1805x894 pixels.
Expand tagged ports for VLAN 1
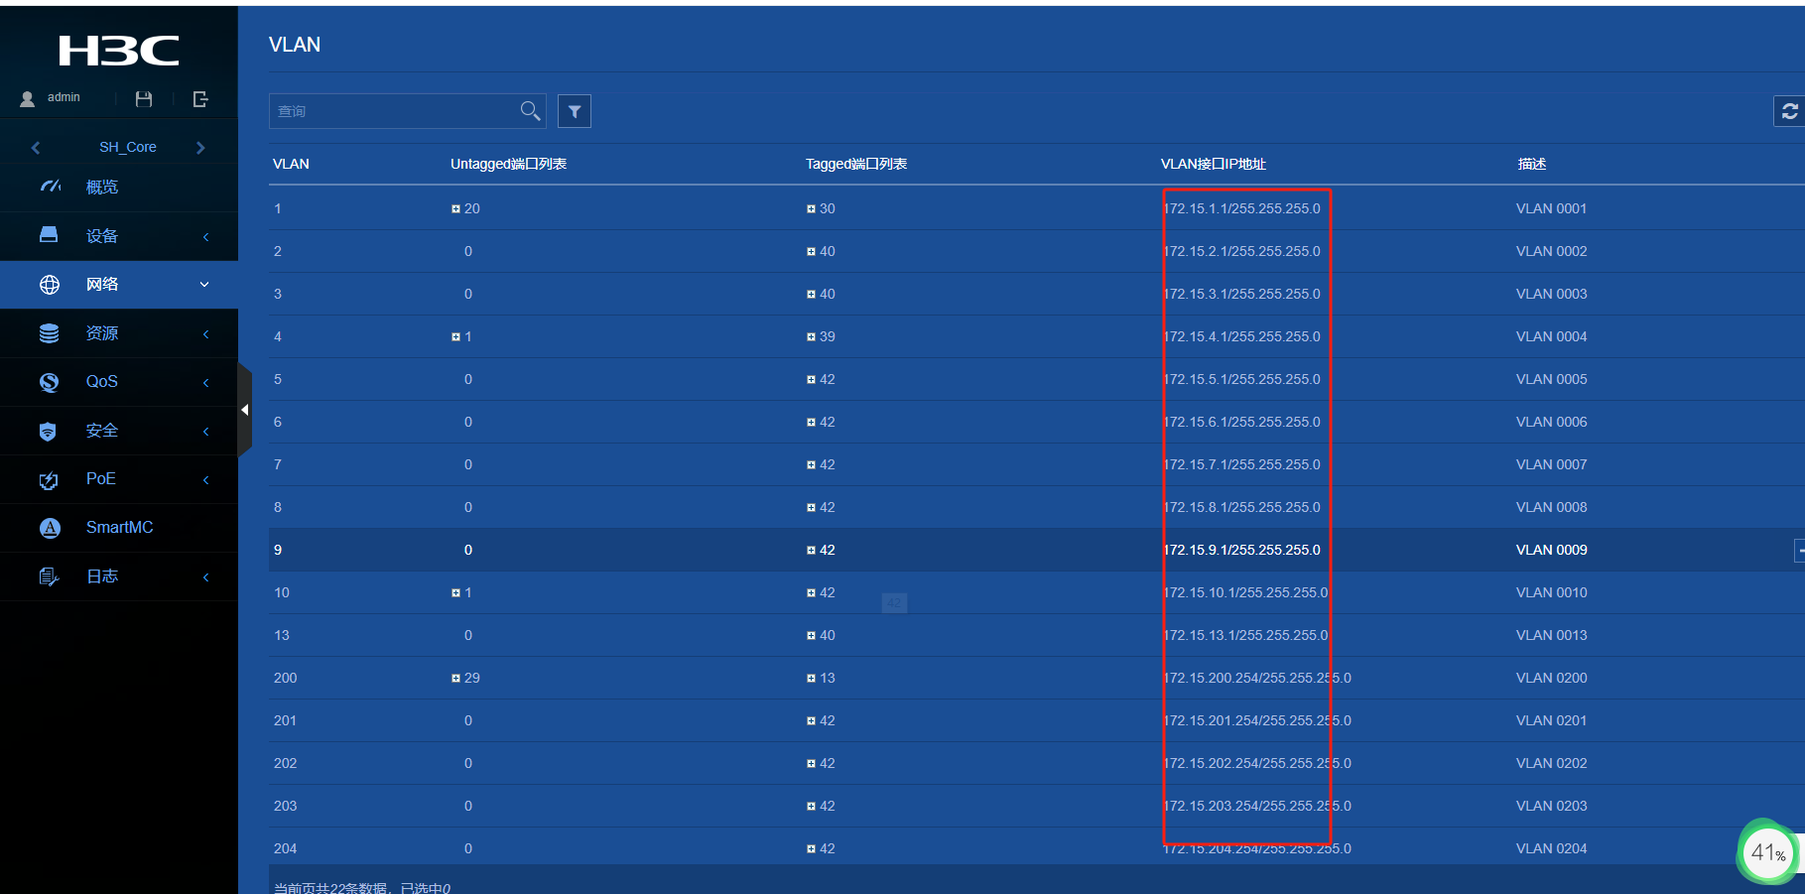(811, 209)
